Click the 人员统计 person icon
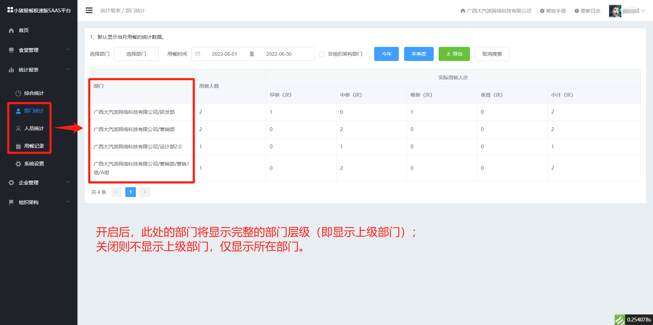The width and height of the screenshot is (653, 325). [x=18, y=129]
